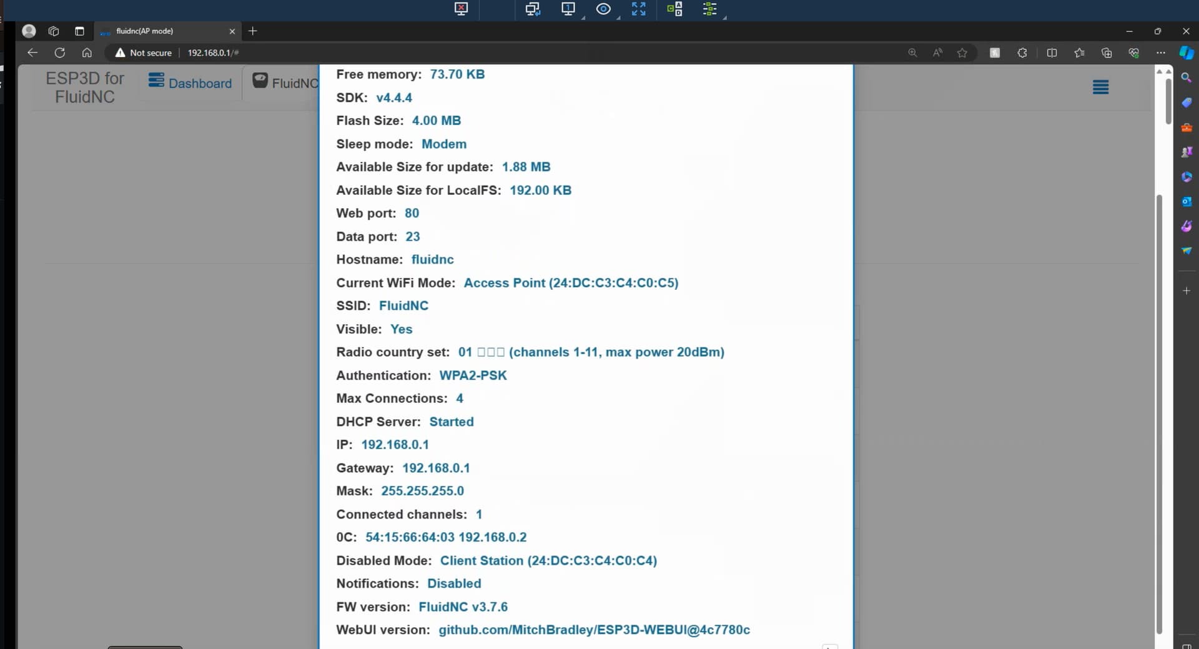Click the zoom magnifier in address bar

point(912,52)
